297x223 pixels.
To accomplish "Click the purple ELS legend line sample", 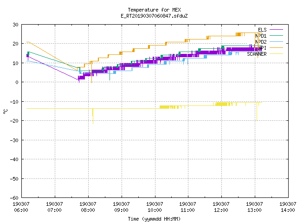I will [x=276, y=30].
